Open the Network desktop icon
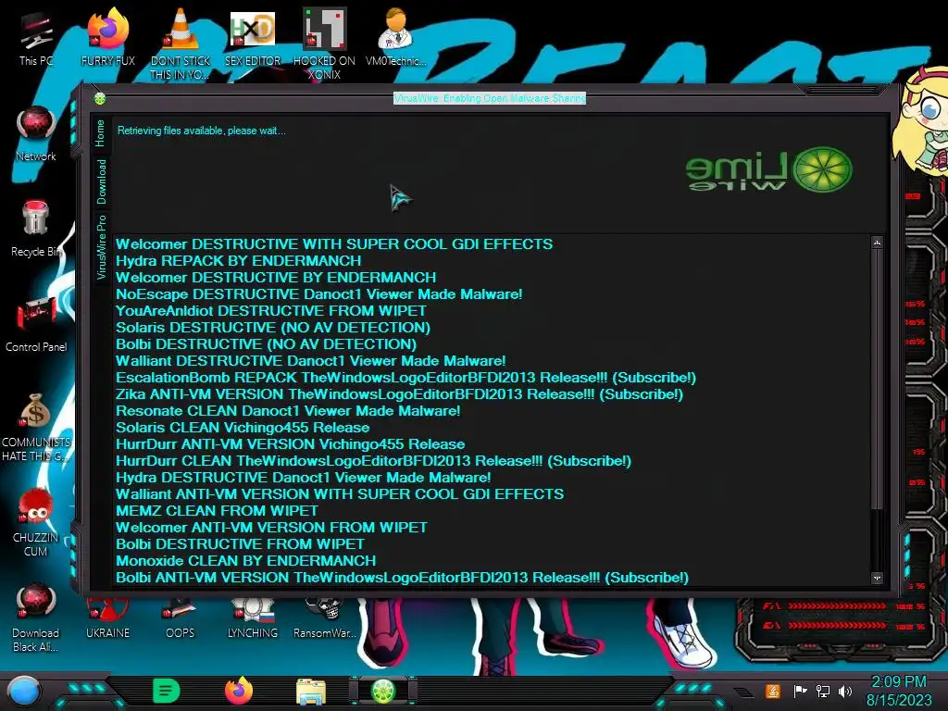 pos(36,134)
